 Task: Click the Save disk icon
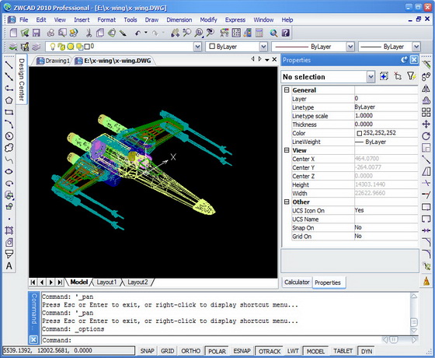tap(37, 33)
